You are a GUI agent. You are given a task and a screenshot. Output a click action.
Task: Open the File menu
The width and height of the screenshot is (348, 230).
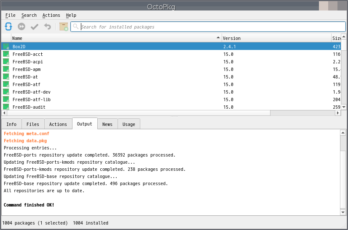(11, 15)
